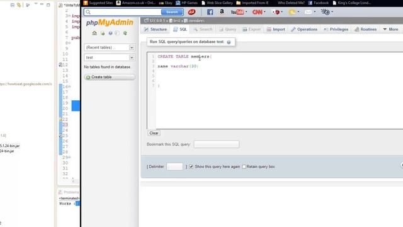This screenshot has width=403, height=227.
Task: Click the green reload navigation icon
Action: click(x=125, y=33)
